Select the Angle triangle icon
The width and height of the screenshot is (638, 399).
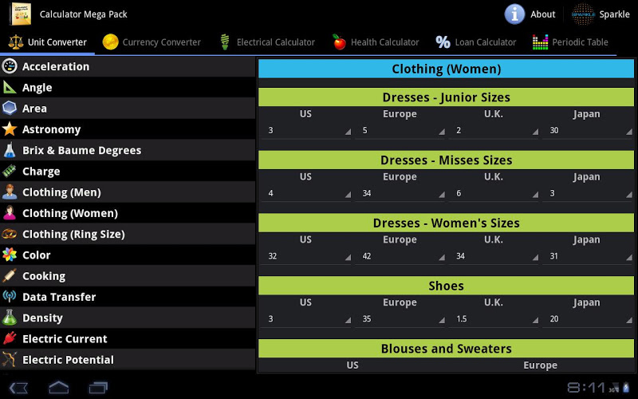pos(10,87)
